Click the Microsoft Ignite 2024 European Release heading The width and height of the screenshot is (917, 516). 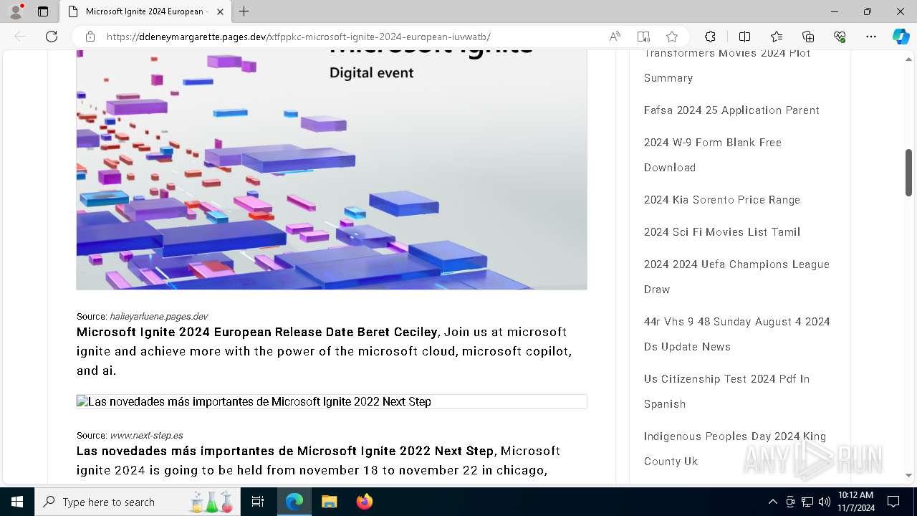(x=256, y=332)
